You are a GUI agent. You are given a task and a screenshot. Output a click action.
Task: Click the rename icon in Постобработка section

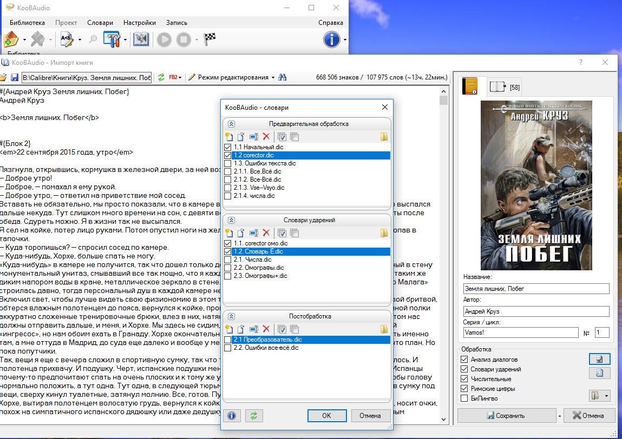coord(254,329)
